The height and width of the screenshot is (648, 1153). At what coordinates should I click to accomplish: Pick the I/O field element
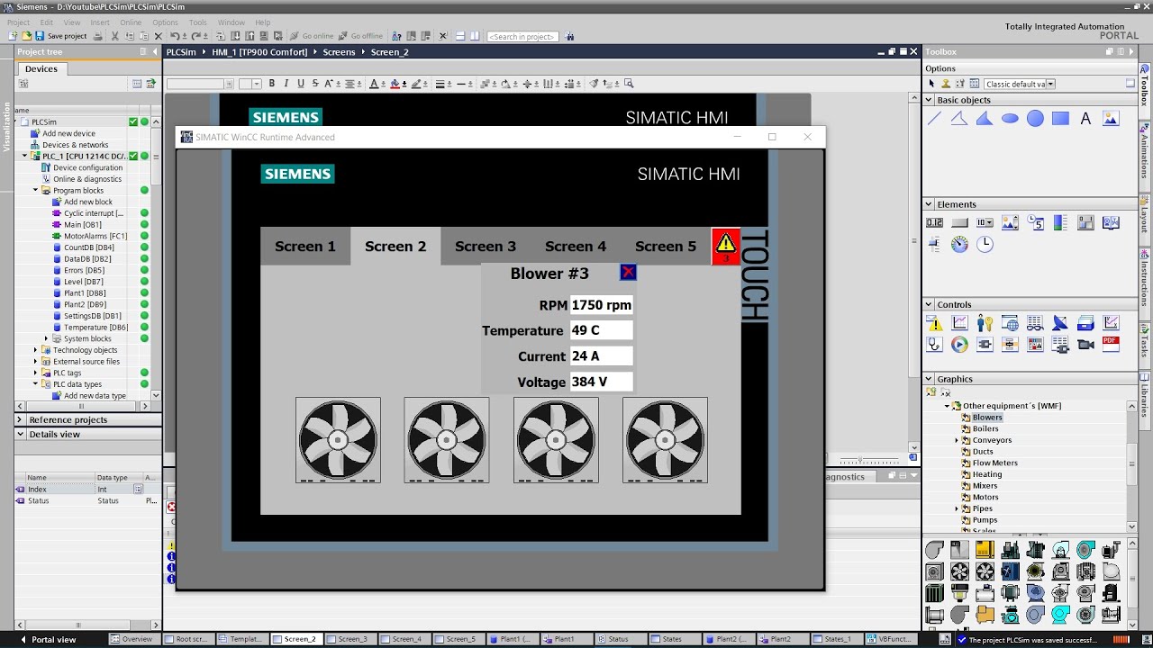934,222
